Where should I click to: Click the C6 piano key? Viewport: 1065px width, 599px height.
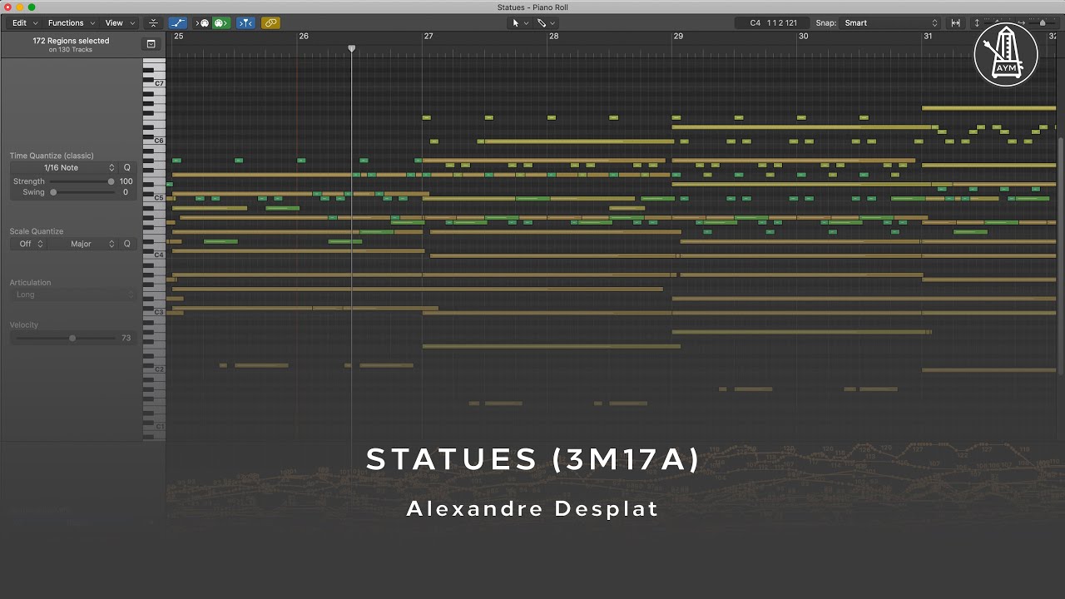point(155,141)
